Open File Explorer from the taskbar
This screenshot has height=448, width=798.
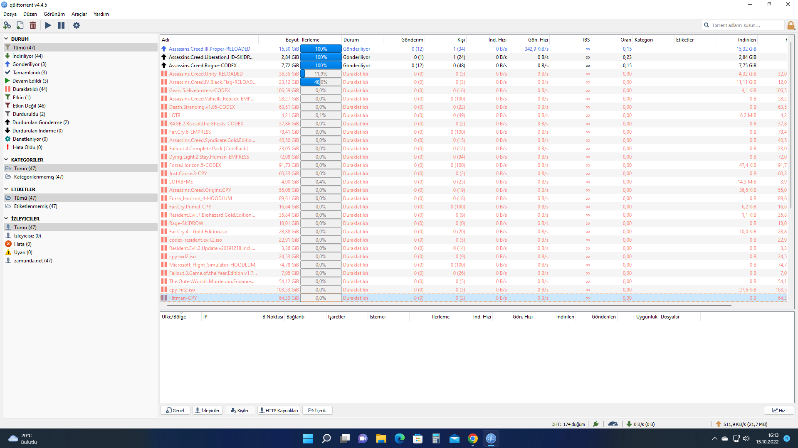coord(381,438)
